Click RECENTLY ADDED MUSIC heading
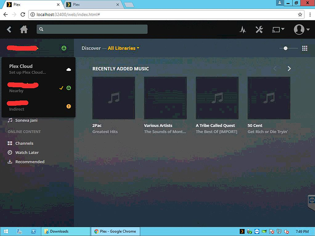The width and height of the screenshot is (315, 236). click(121, 69)
